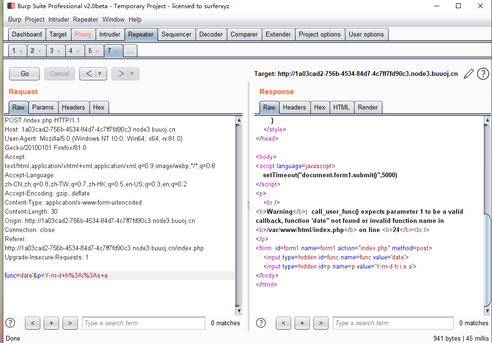This screenshot has width=492, height=343.
Task: Select the response Raw view tab
Action: coord(269,107)
